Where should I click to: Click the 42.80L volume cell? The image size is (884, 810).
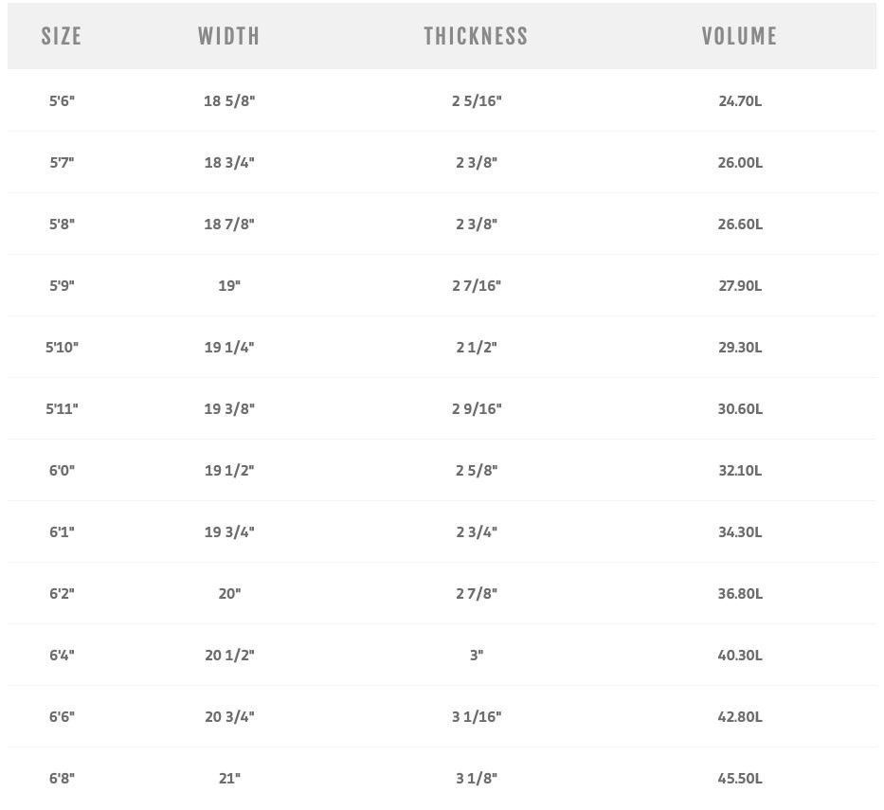tap(740, 716)
